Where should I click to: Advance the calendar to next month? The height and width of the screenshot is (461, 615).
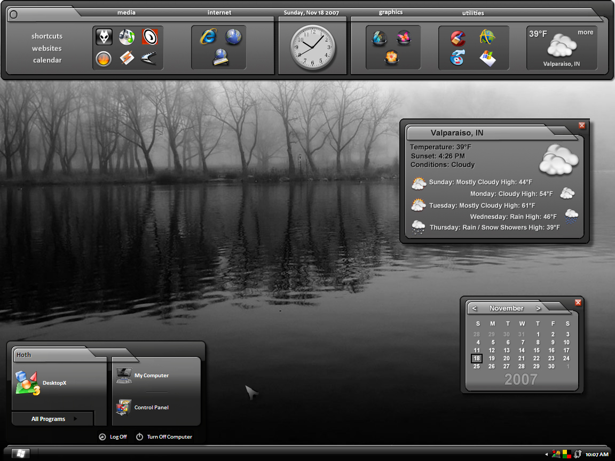coord(538,308)
